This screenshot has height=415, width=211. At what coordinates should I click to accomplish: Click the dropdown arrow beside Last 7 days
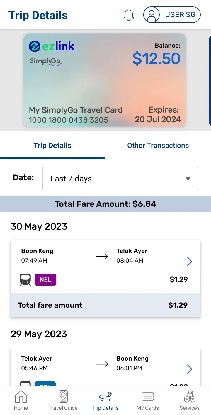pos(188,179)
